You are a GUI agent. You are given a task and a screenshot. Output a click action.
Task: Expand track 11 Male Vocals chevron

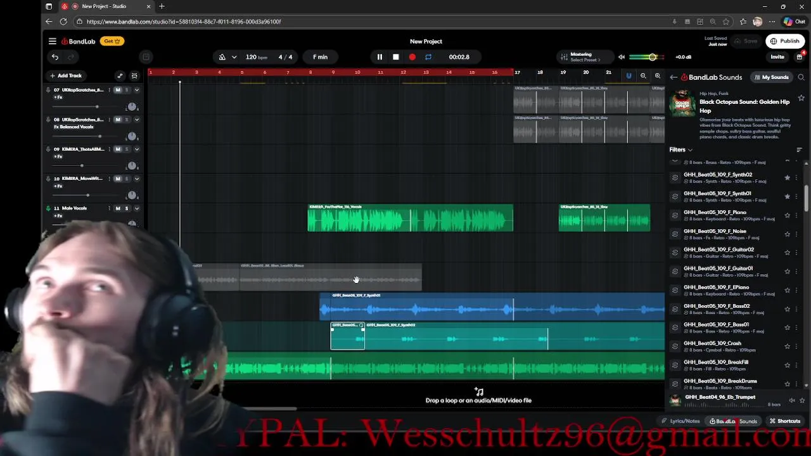(136, 208)
